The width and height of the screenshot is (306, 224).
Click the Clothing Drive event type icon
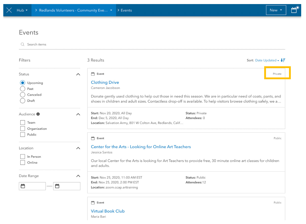(93, 74)
